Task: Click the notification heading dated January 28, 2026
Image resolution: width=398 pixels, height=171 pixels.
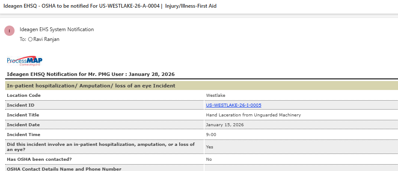Action: tap(91, 74)
